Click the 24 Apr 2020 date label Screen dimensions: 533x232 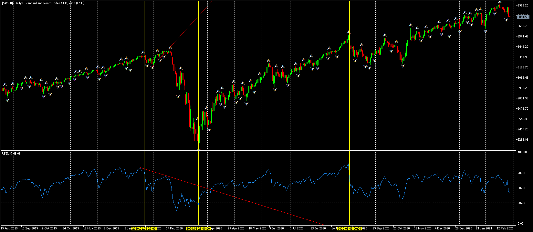pyautogui.click(x=236, y=228)
